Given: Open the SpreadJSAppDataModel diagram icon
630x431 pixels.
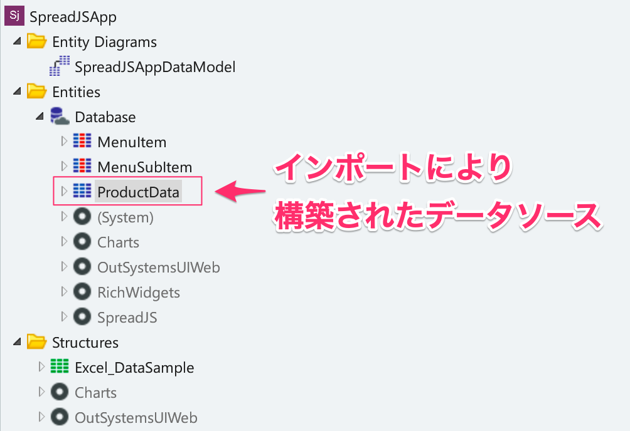Looking at the screenshot, I should pyautogui.click(x=60, y=66).
